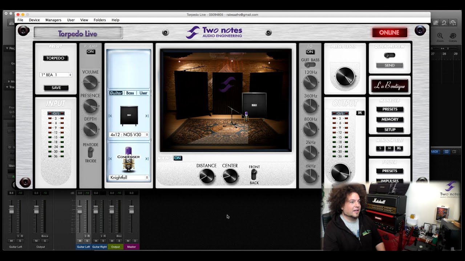
Task: Open the Help menu
Action: click(x=116, y=20)
